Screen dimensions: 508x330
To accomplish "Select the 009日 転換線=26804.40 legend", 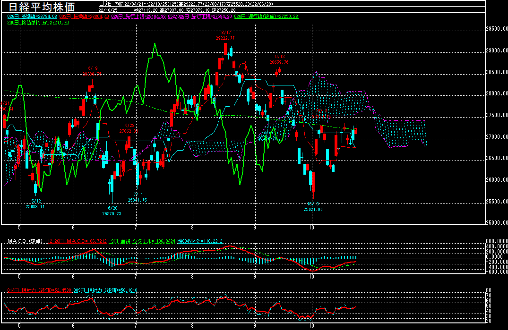I will [84, 16].
